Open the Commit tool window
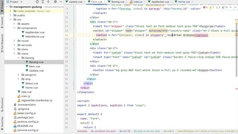Screen dimensions: 238x134 [x=2, y=22]
